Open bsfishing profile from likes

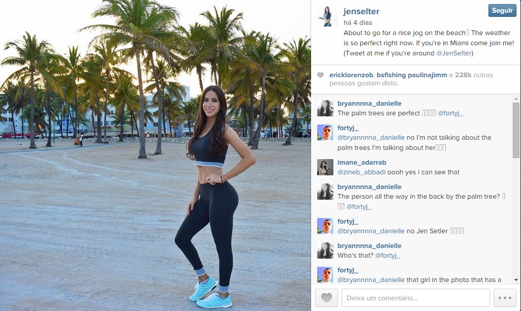[x=391, y=75]
